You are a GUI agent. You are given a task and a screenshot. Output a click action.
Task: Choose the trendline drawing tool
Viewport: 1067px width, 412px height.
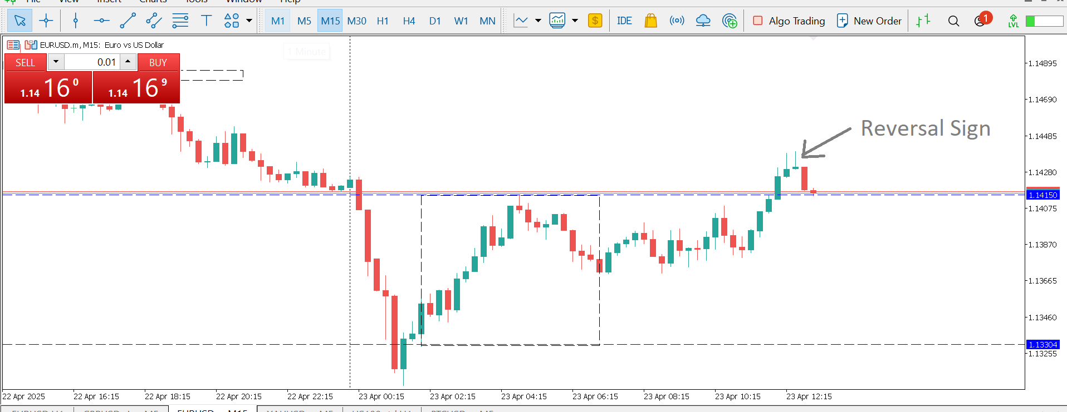(128, 21)
